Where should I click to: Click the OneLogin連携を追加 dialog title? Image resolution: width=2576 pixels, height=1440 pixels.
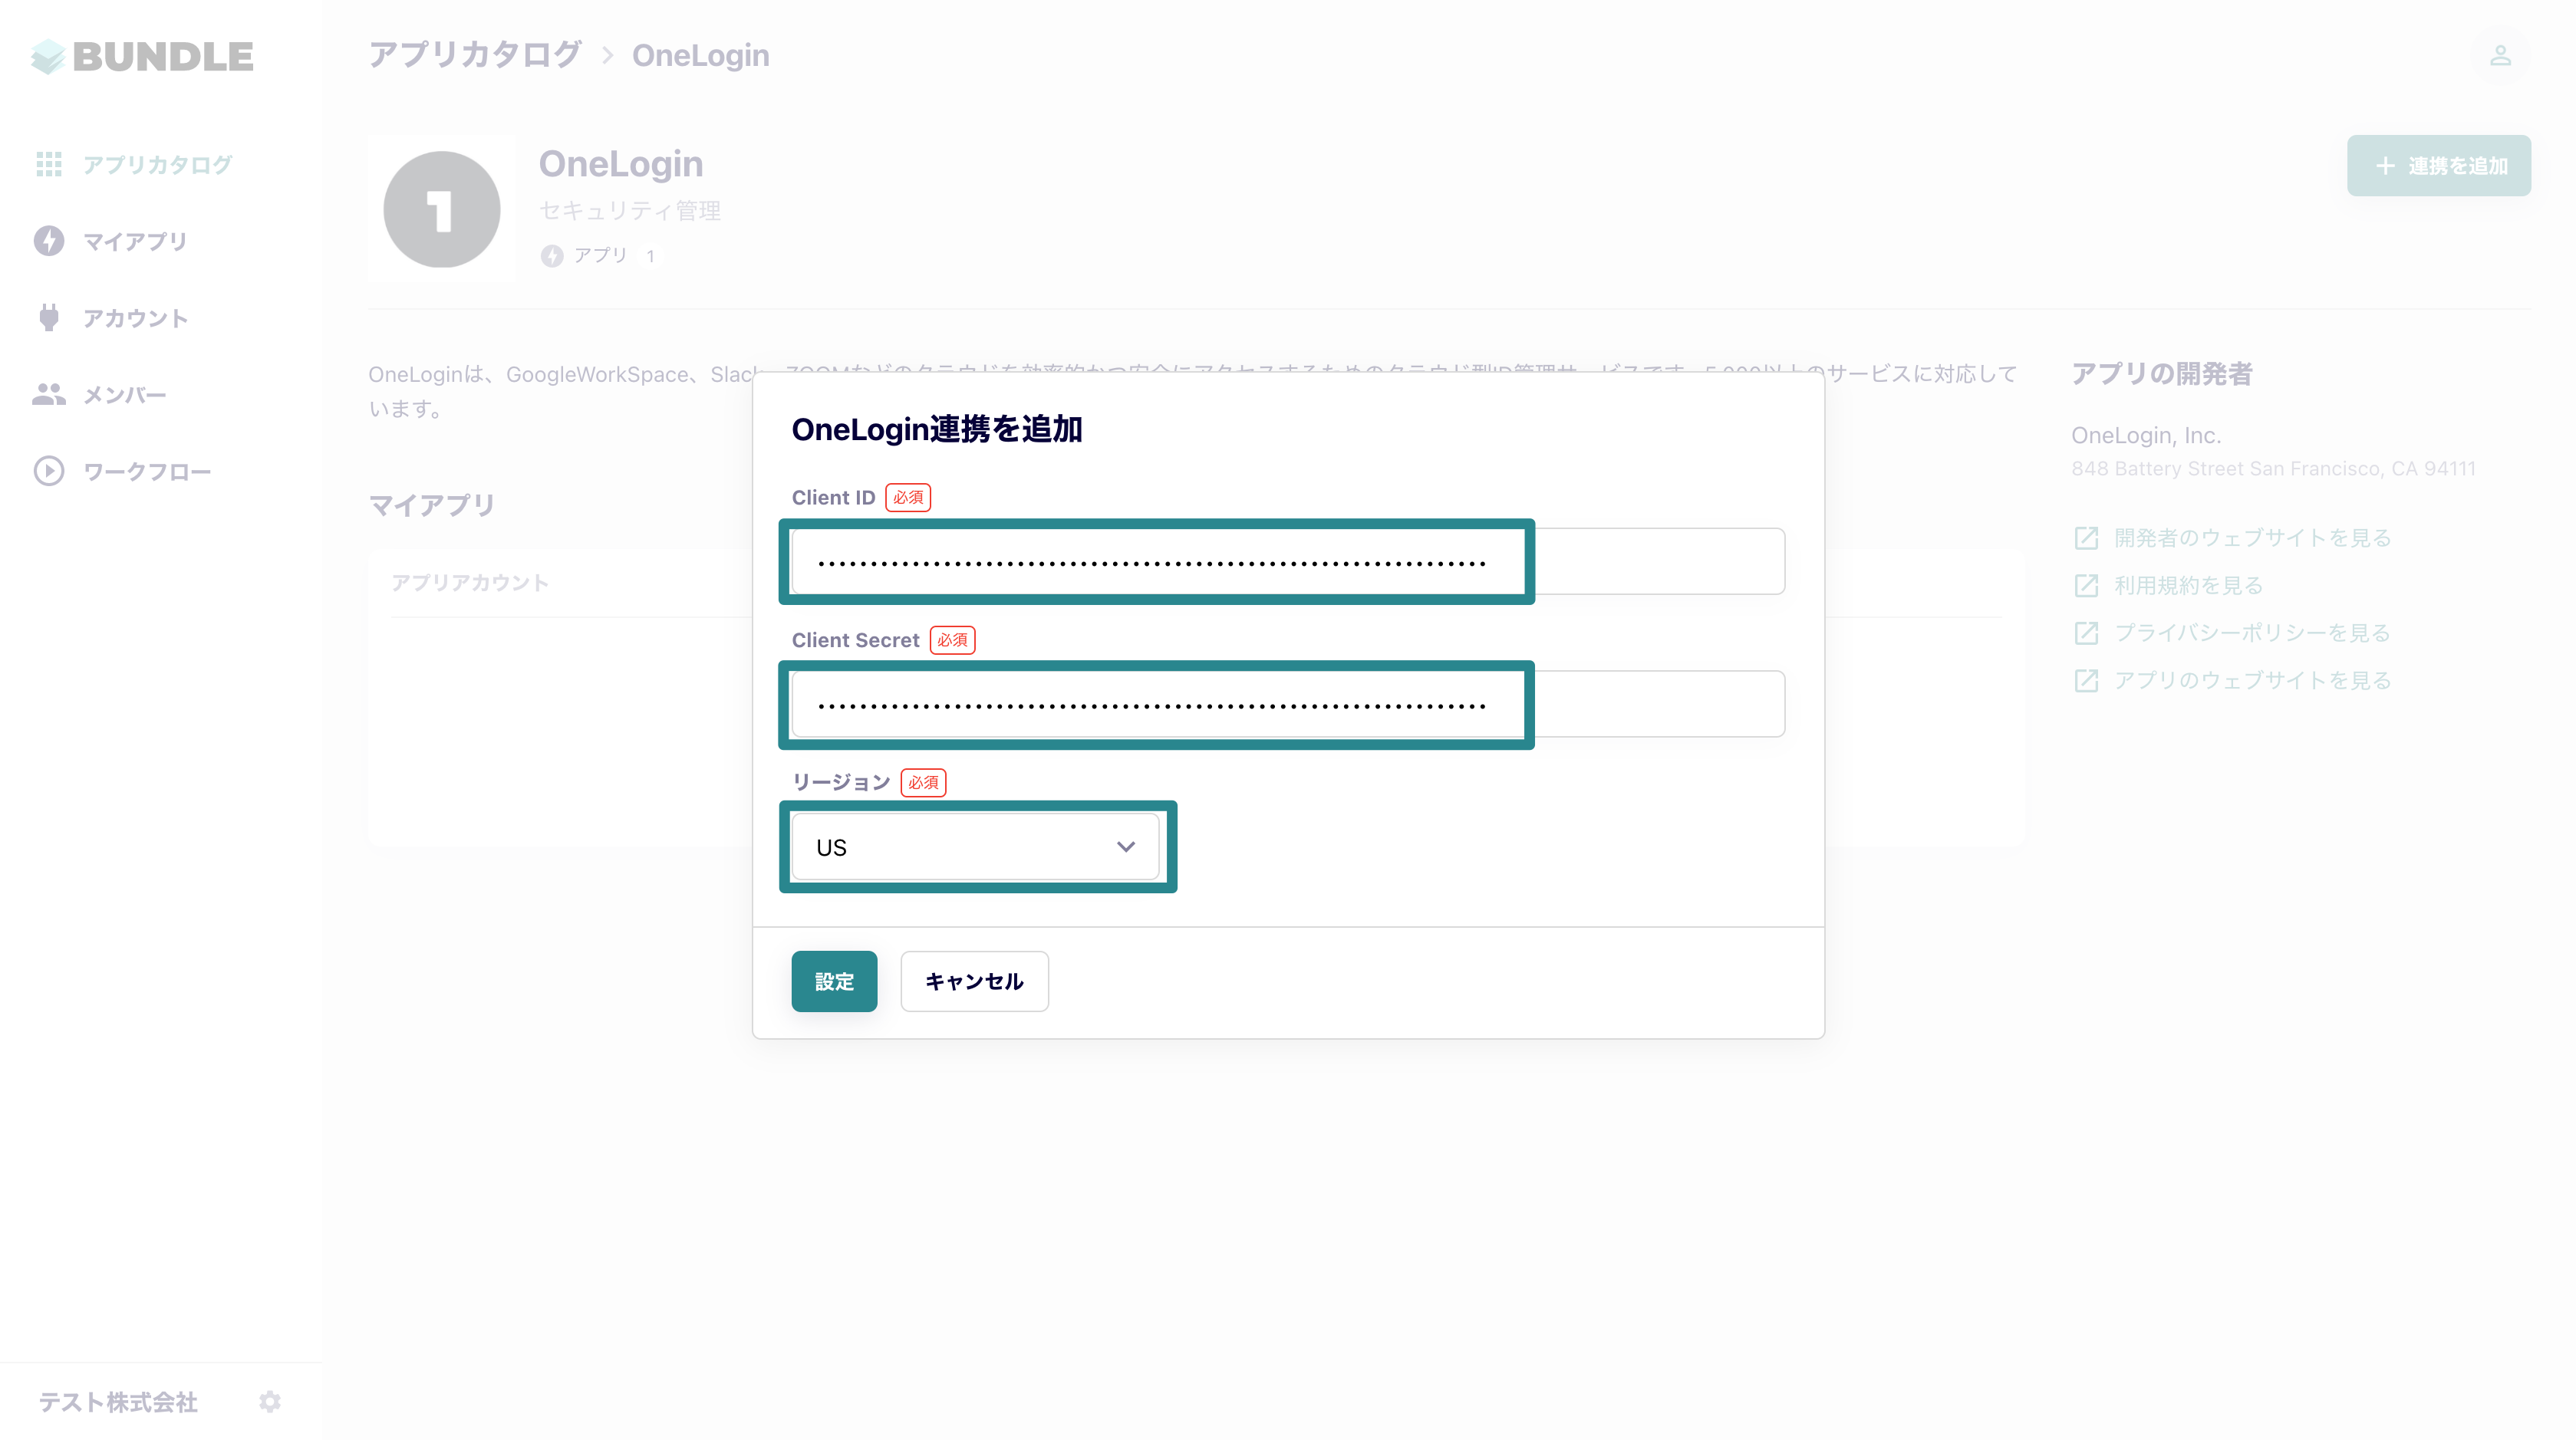tap(937, 429)
